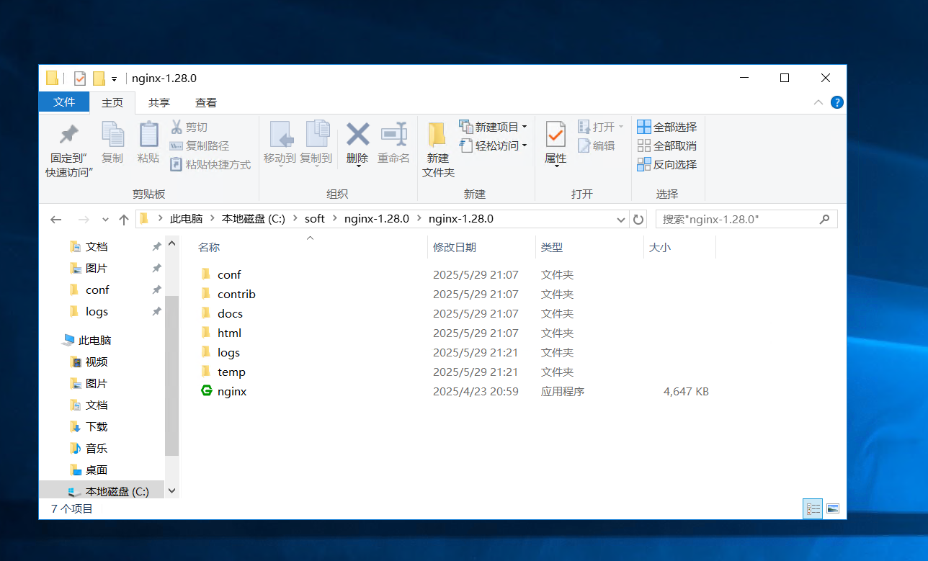Go up one folder level
Viewport: 928px width, 561px height.
[124, 219]
